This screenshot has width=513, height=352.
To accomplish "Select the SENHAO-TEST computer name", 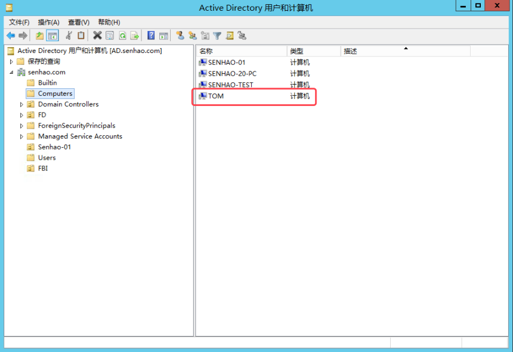I will click(231, 85).
